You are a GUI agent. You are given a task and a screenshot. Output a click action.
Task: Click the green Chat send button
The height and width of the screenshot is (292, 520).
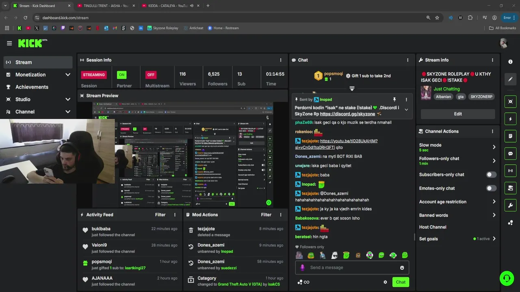[401, 282]
